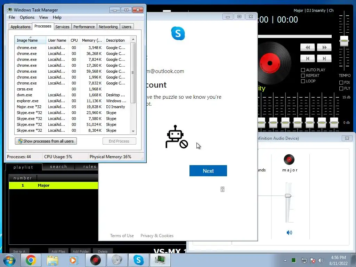Click the network tray icon
This screenshot has width=356, height=267.
(x=304, y=260)
